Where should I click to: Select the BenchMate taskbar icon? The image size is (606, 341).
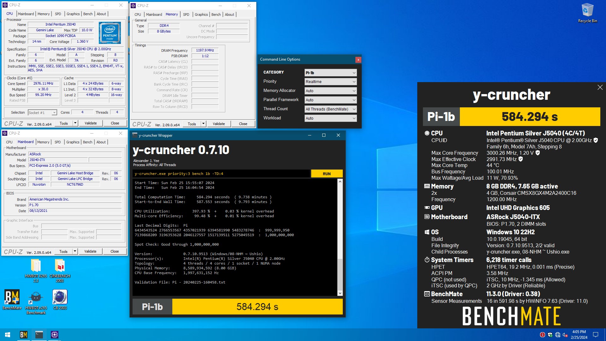pyautogui.click(x=24, y=335)
